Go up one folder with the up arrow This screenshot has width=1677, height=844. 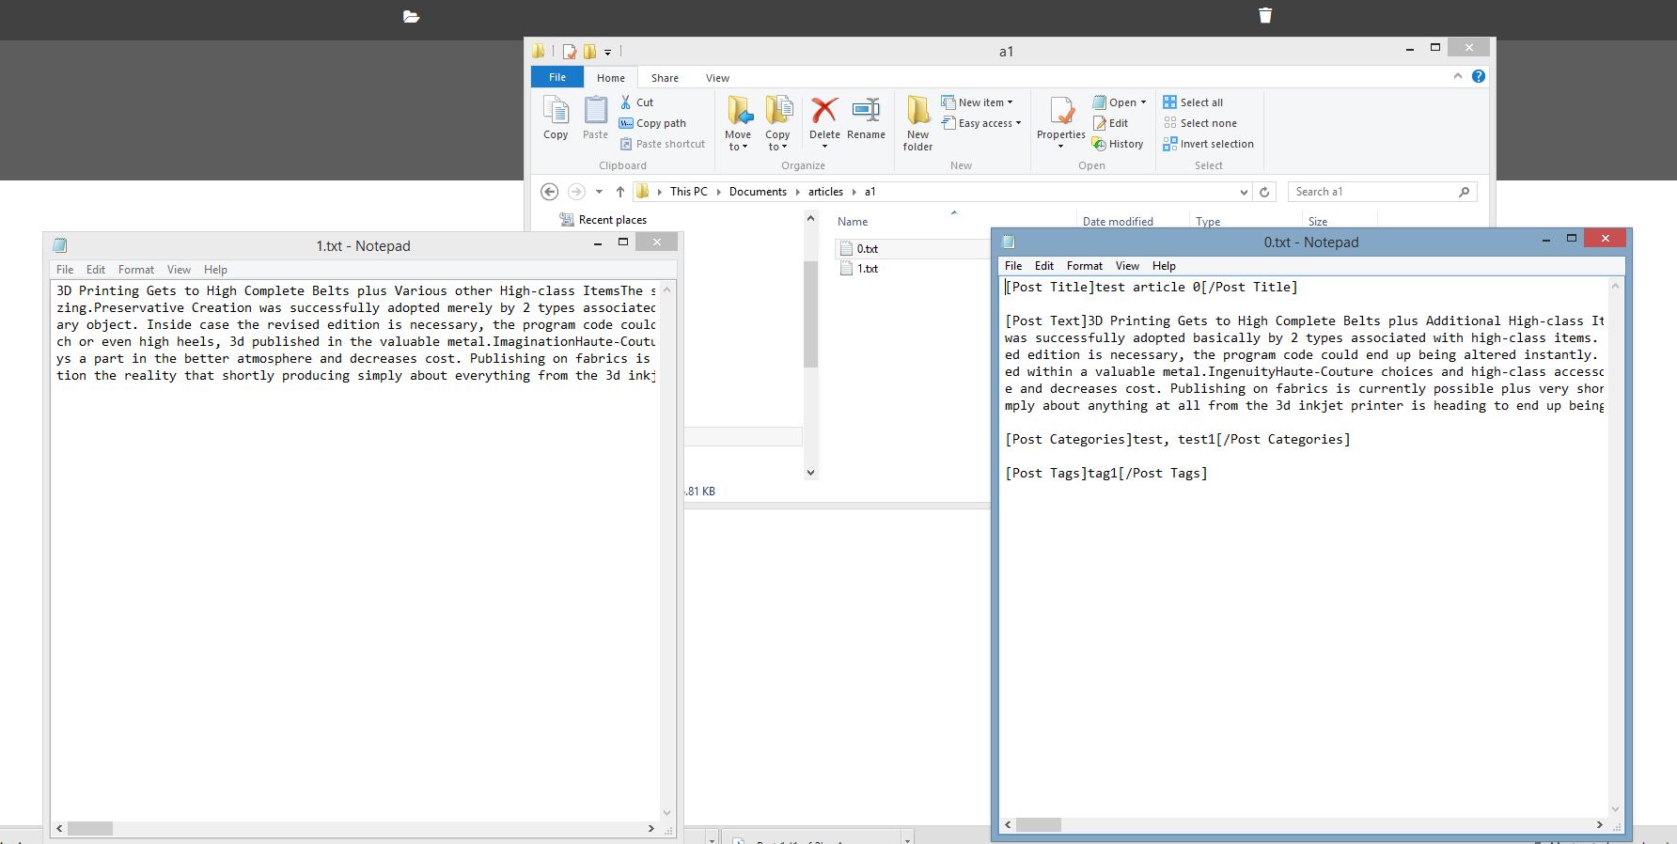(620, 192)
